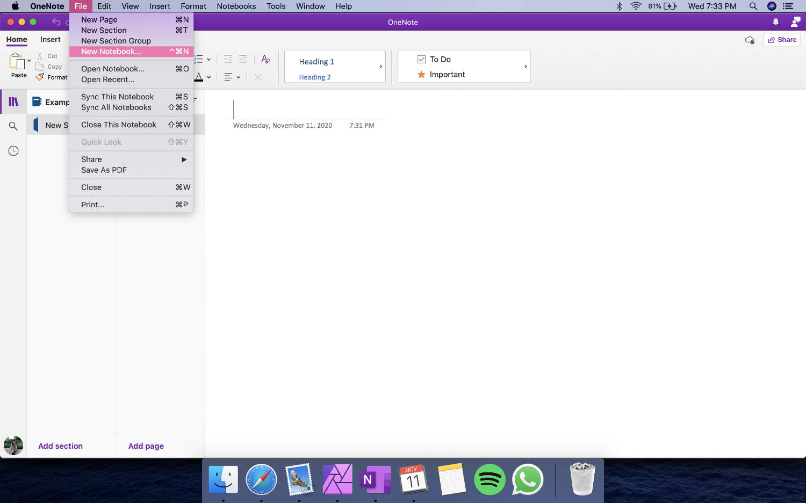
Task: Increase indent of the paragraph
Action: tap(243, 59)
